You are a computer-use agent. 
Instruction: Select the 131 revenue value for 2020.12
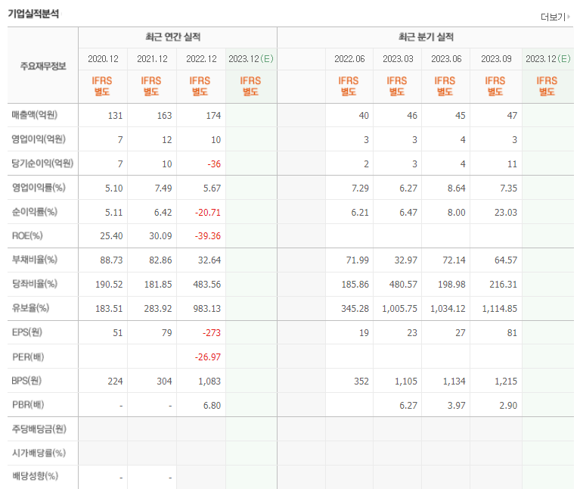point(115,116)
